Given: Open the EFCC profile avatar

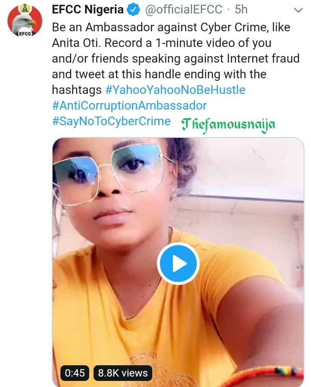Looking at the screenshot, I should (25, 22).
